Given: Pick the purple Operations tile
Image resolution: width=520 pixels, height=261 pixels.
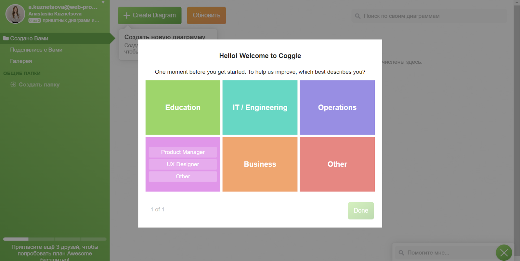Looking at the screenshot, I should tap(337, 107).
